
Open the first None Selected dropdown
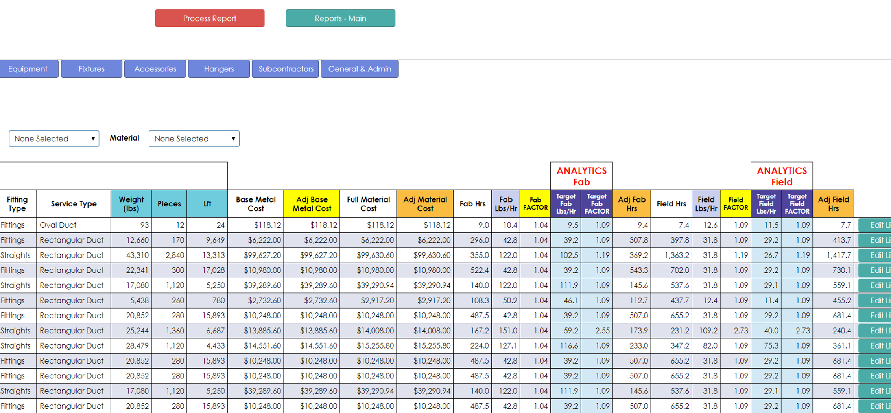tap(54, 139)
